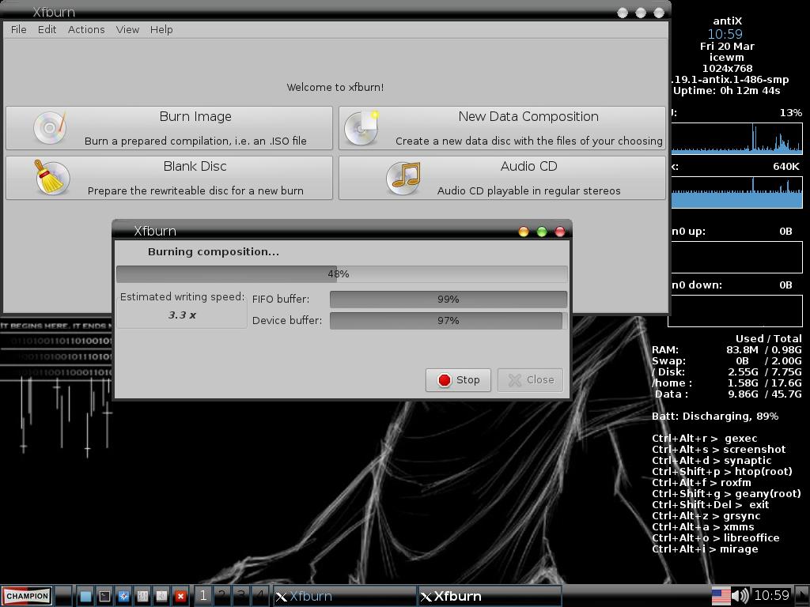Switch to workspace 4
Image resolution: width=810 pixels, height=607 pixels.
point(260,596)
